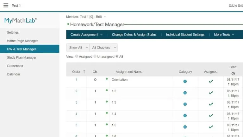243x137 pixels.
Task: Click order number 4 link
Action: click(x=76, y=114)
